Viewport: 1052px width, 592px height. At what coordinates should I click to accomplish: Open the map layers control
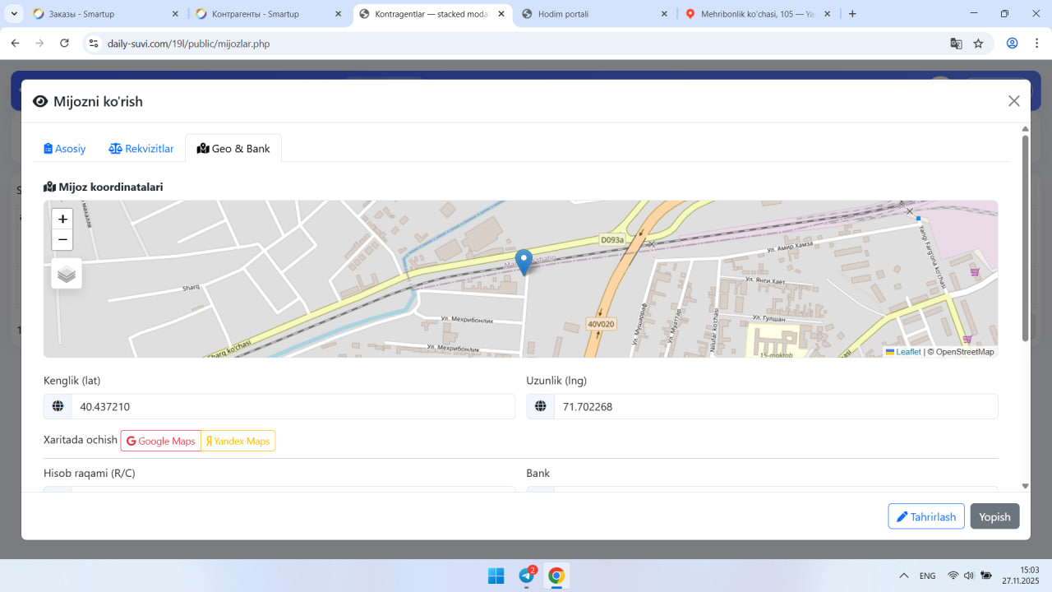click(67, 274)
